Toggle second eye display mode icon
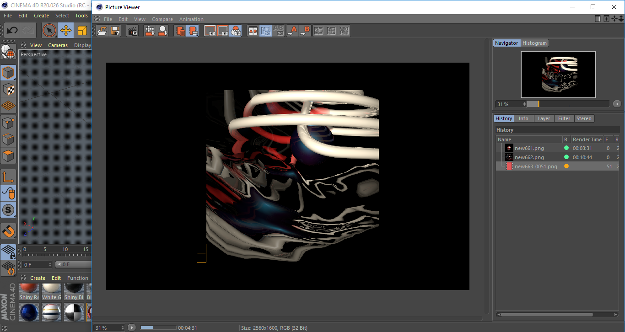 (223, 31)
